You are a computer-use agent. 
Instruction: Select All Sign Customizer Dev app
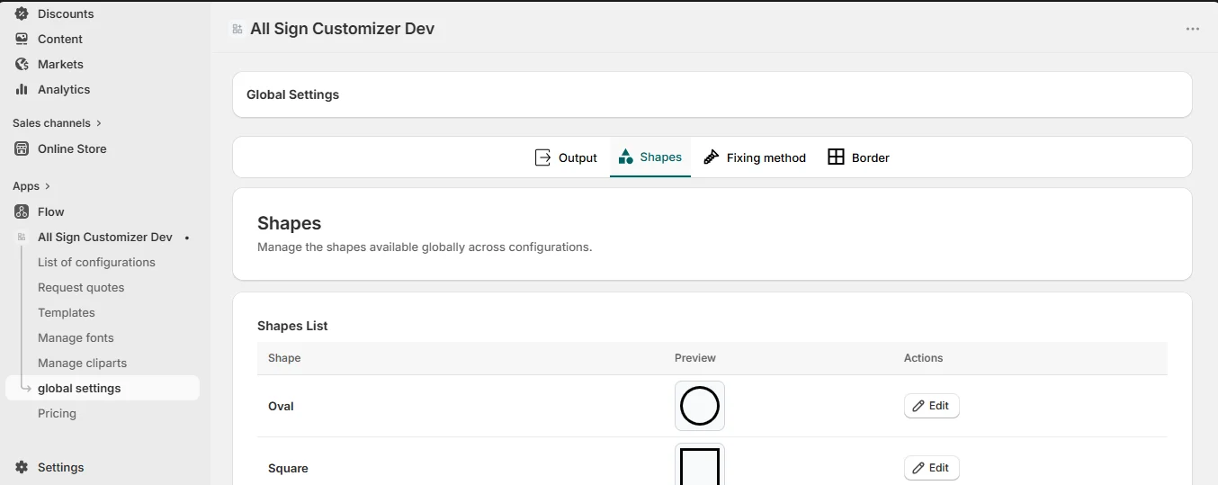[105, 237]
